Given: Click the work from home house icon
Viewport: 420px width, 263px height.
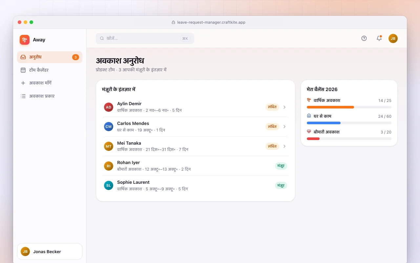Looking at the screenshot, I should coord(309,116).
